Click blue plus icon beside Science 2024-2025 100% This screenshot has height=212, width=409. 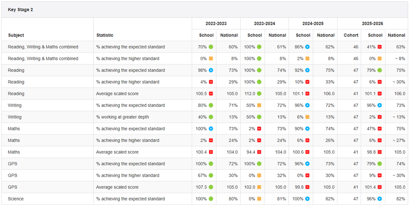(308, 199)
